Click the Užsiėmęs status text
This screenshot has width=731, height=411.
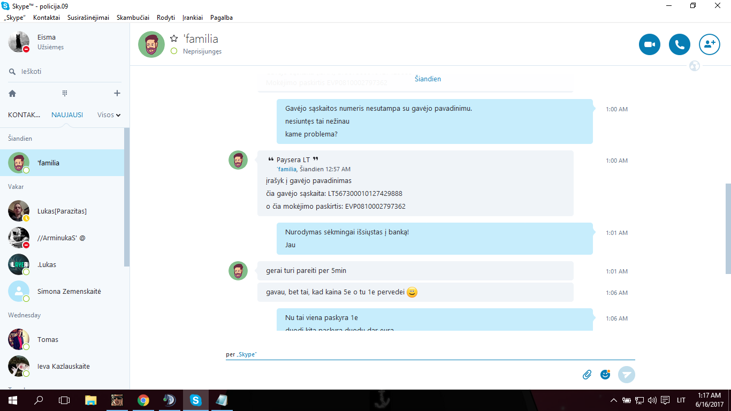point(50,47)
